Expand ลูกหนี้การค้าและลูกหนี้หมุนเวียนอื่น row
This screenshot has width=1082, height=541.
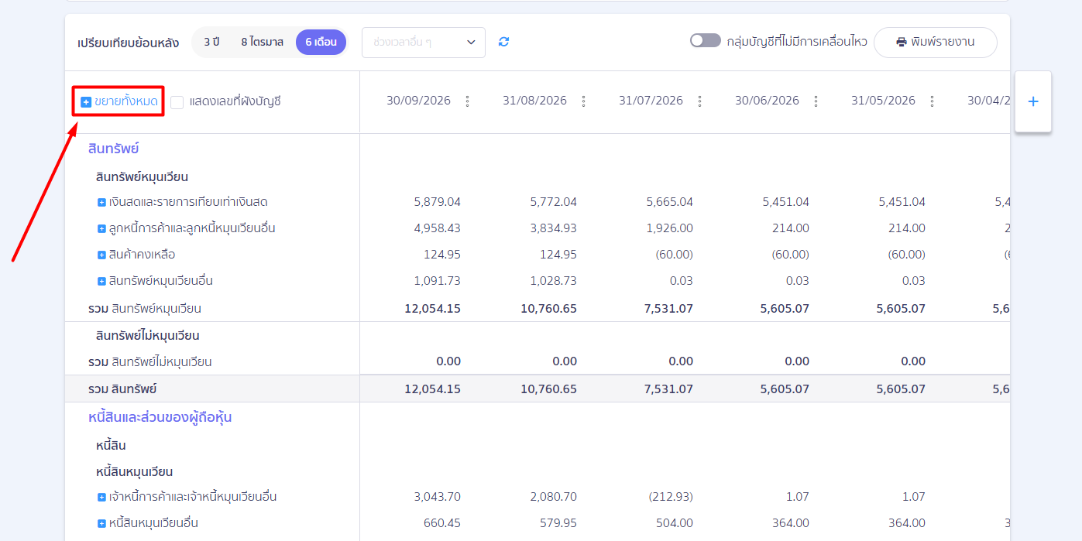click(101, 229)
